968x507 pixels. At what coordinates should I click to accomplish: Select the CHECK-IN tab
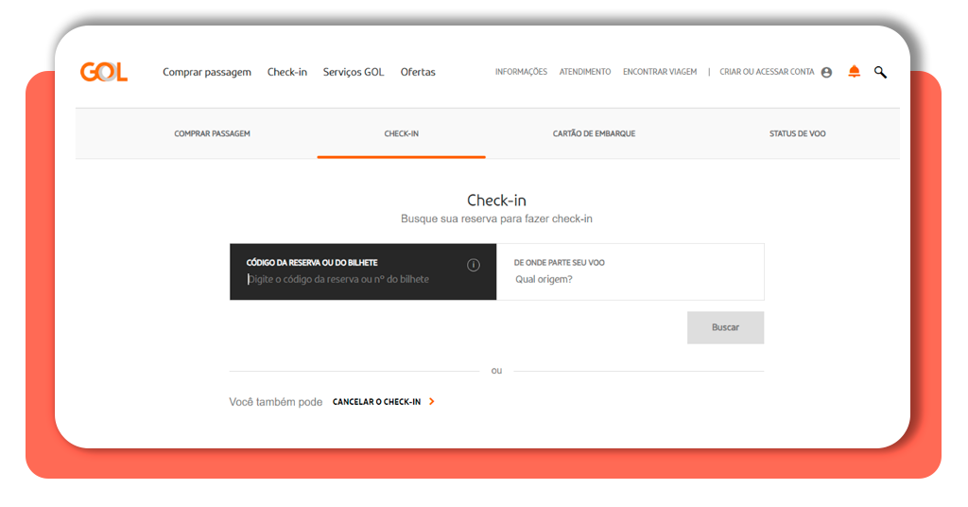pos(401,133)
